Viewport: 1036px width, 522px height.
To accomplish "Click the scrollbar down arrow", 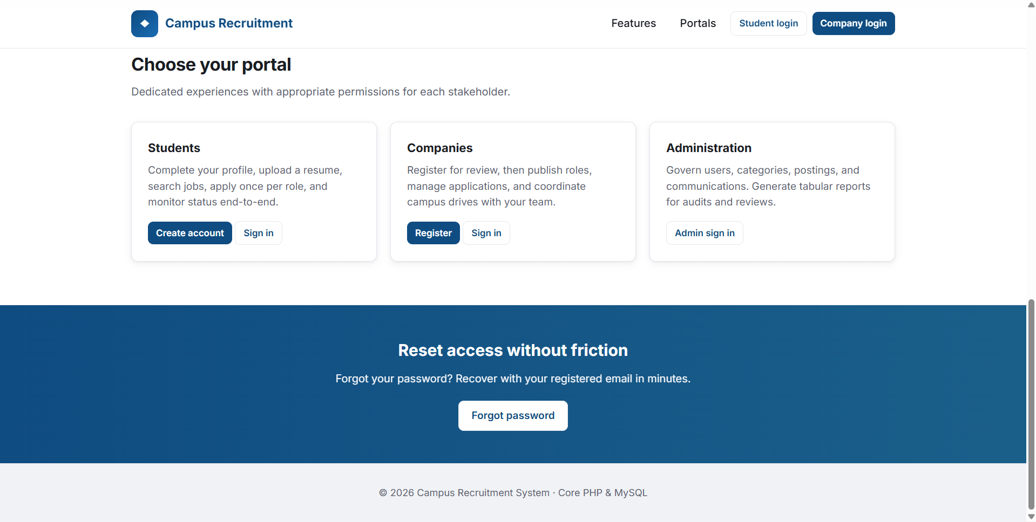I will (x=1031, y=517).
